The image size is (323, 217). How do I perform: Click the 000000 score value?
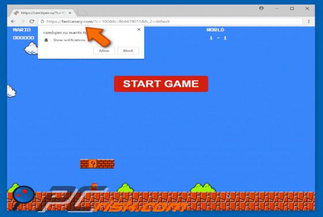[x=24, y=38]
